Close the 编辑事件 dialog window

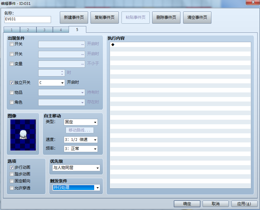[x=253, y=2]
